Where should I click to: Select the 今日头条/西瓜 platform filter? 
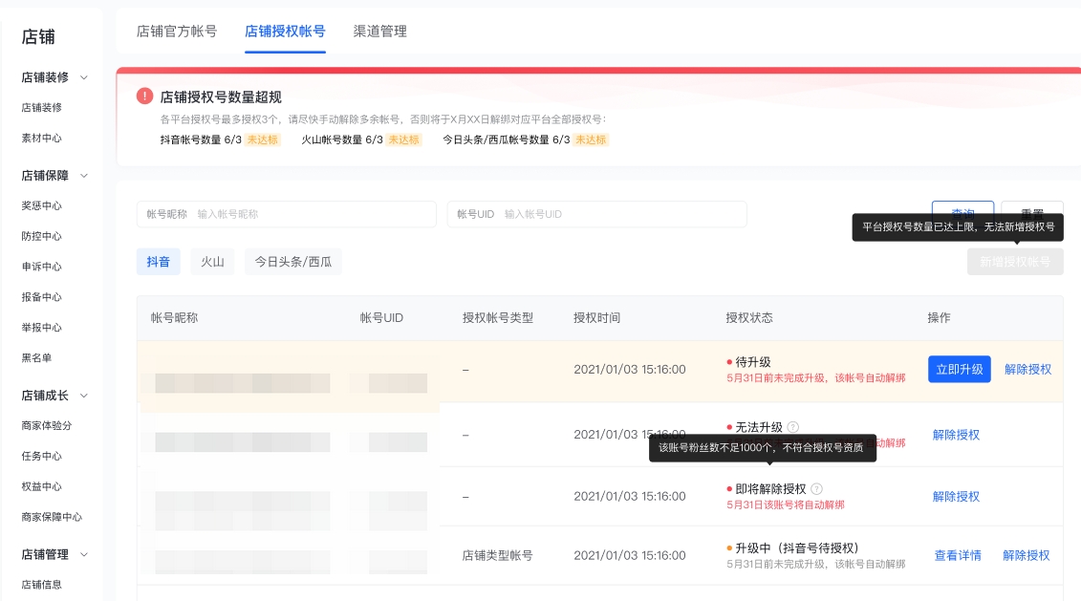click(292, 262)
